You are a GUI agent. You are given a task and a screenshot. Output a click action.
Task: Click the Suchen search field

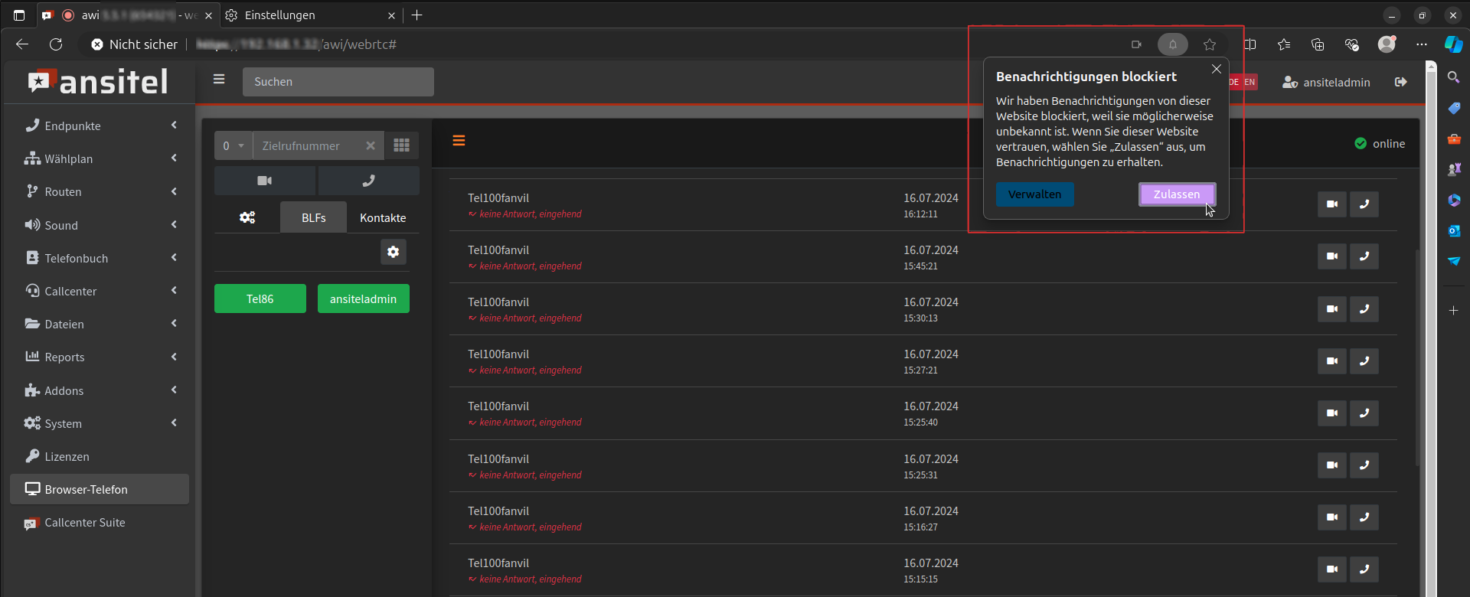[338, 82]
